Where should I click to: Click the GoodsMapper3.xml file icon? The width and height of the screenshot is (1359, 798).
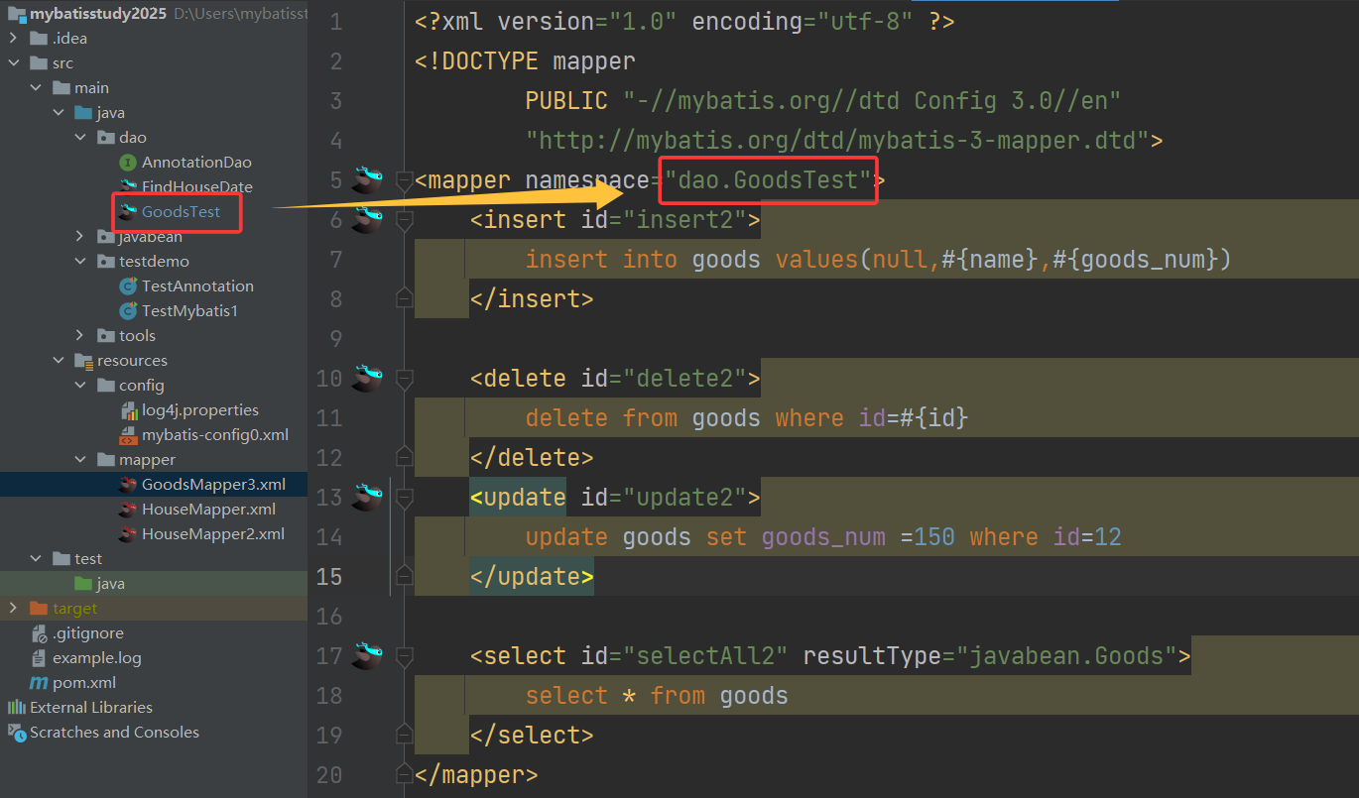[127, 484]
